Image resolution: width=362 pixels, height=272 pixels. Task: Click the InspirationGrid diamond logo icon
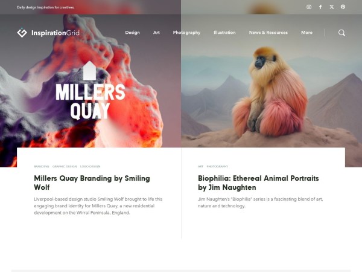pos(22,33)
